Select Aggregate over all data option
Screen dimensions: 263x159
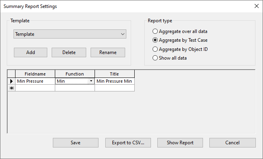tap(155, 31)
